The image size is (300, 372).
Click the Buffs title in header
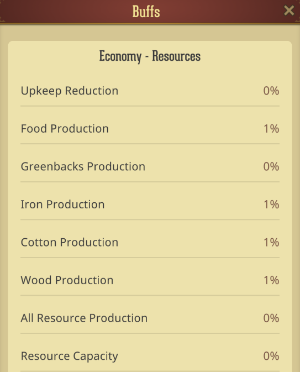146,11
